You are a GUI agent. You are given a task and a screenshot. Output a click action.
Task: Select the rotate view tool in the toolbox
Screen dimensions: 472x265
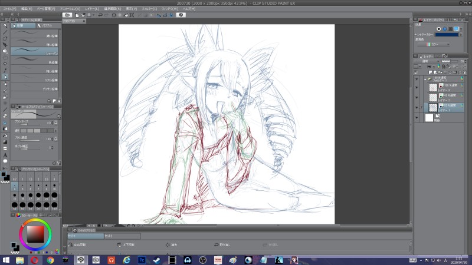[x=5, y=38]
